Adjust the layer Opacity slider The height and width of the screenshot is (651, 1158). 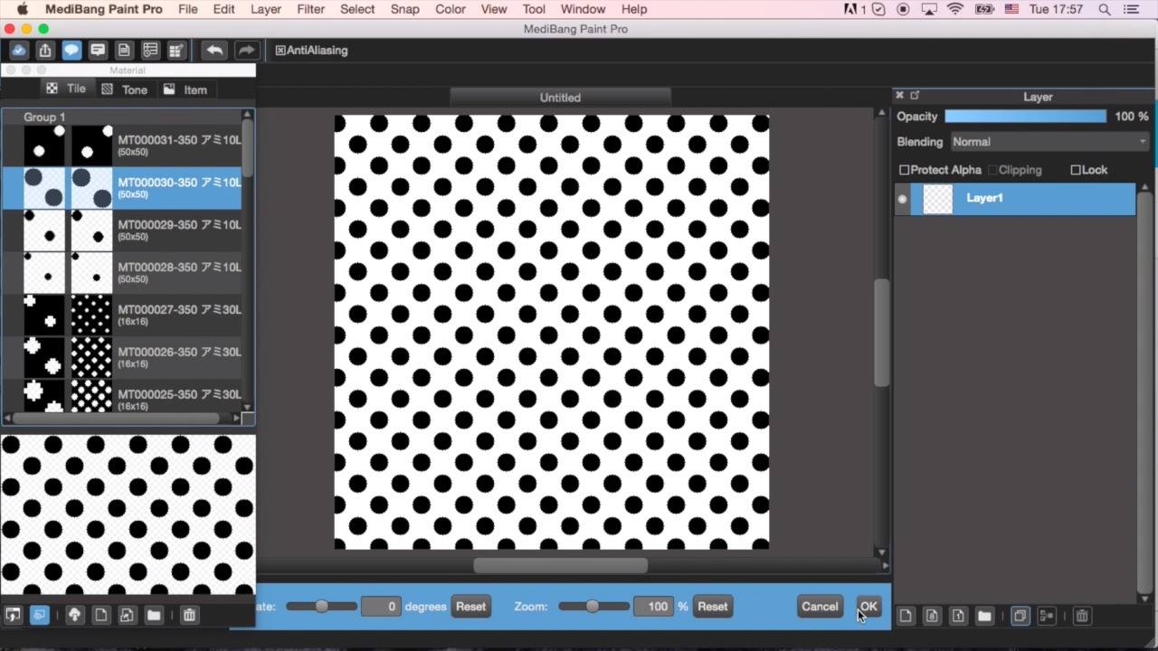[1025, 117]
